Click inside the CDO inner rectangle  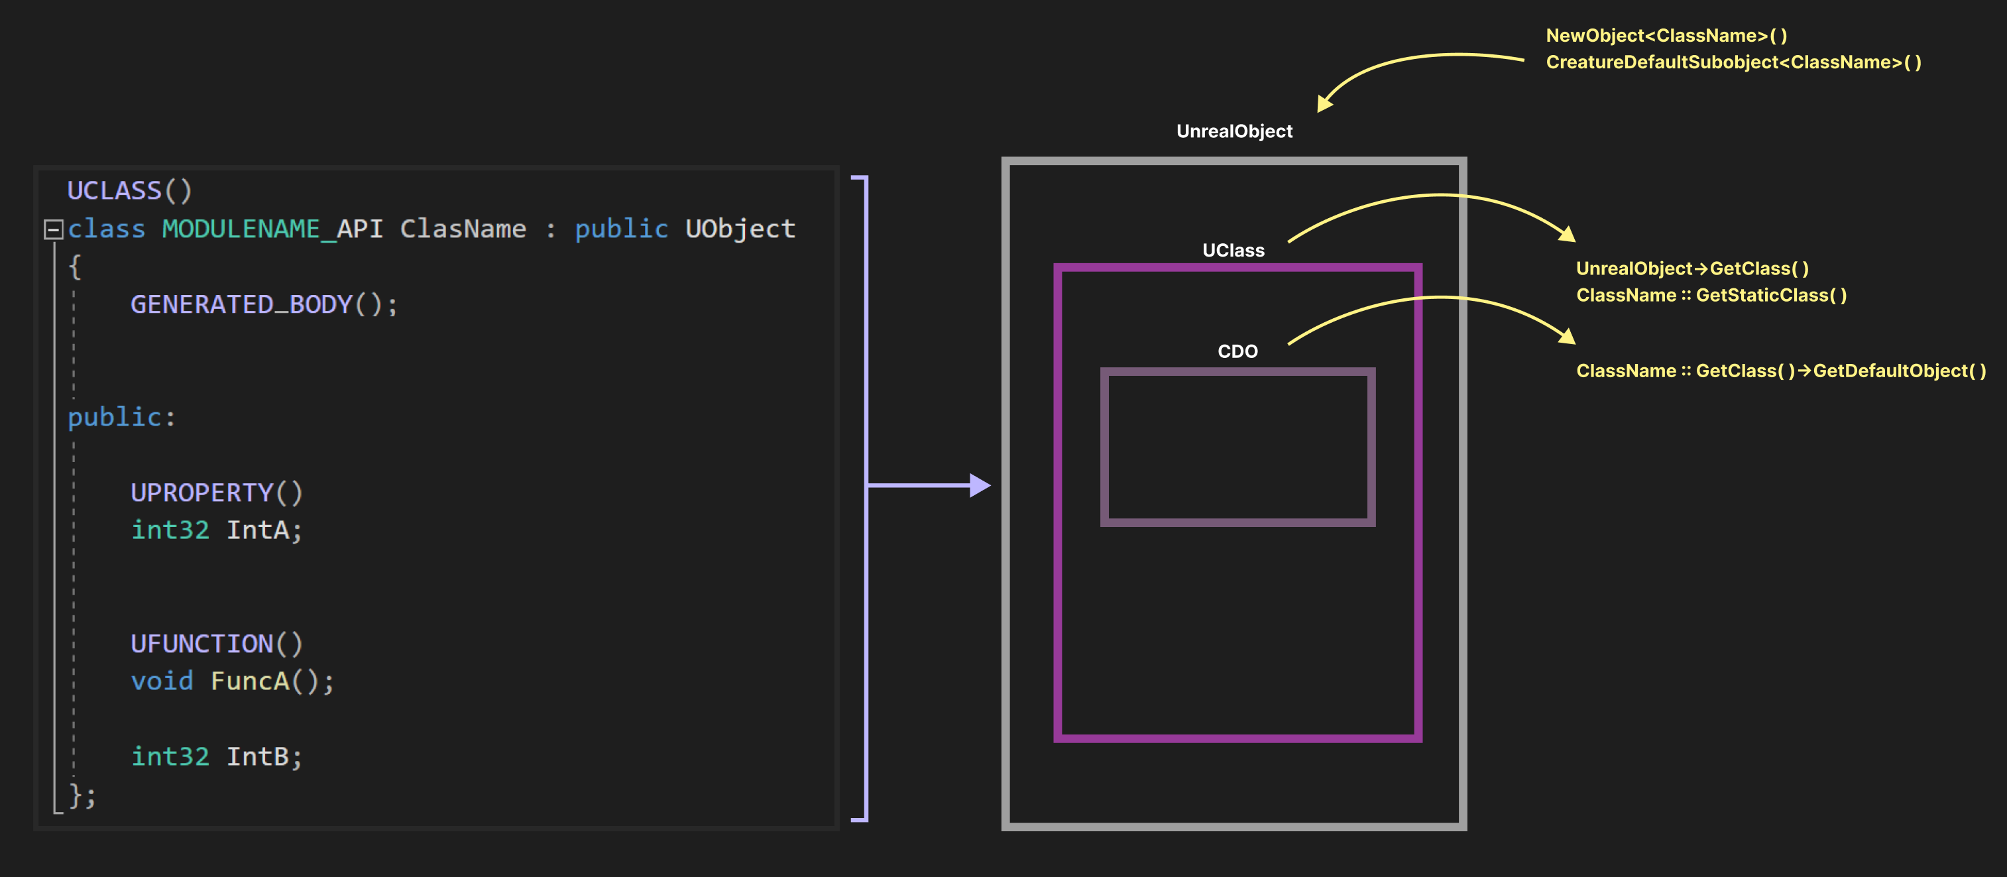tap(1237, 447)
